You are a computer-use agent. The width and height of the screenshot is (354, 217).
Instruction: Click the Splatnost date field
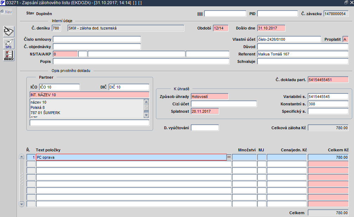205,111
